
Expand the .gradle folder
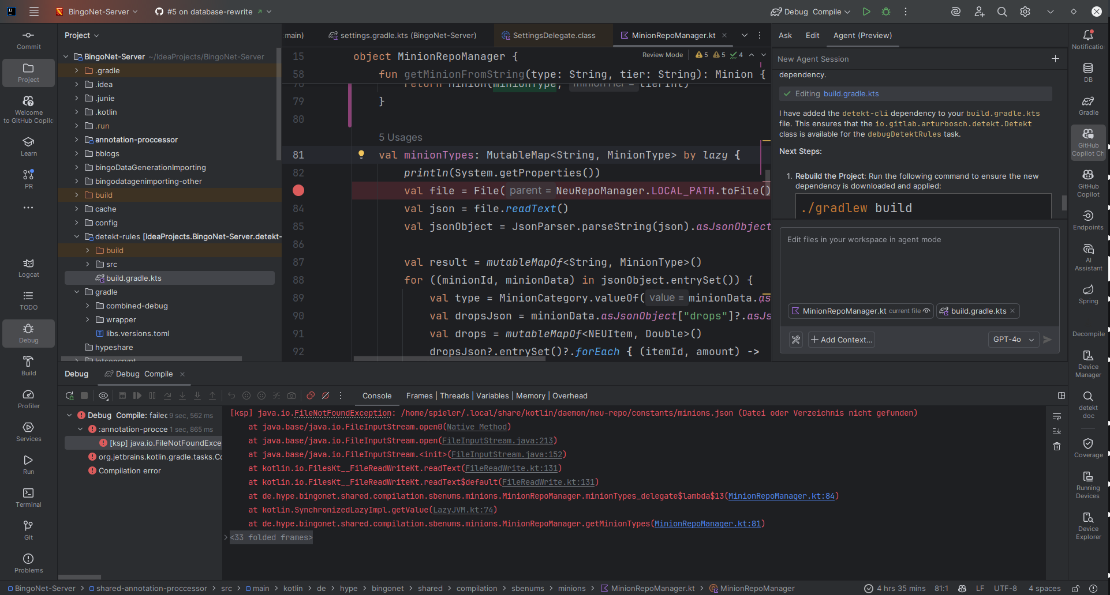click(x=76, y=70)
